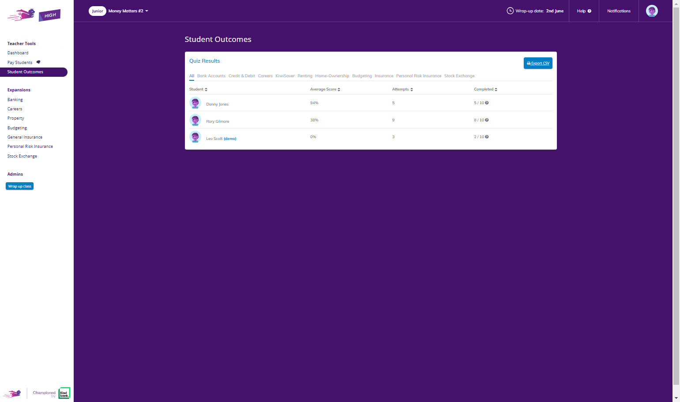The width and height of the screenshot is (680, 402).
Task: Click Danny Jones's avatar icon
Action: [x=195, y=103]
